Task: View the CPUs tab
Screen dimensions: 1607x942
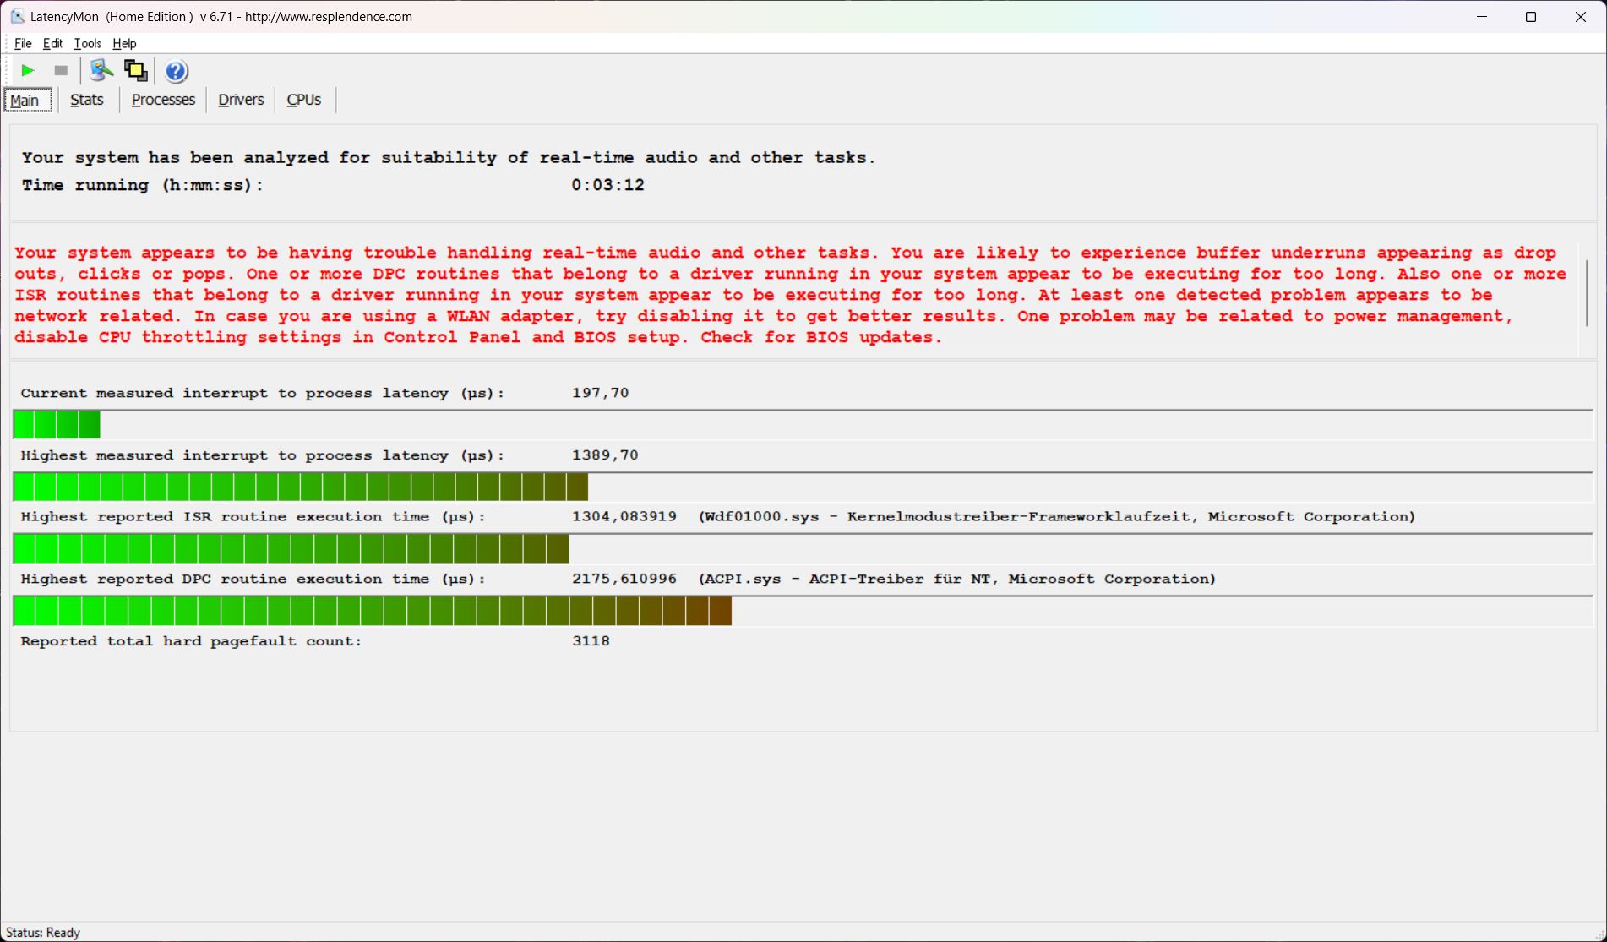Action: [x=303, y=100]
